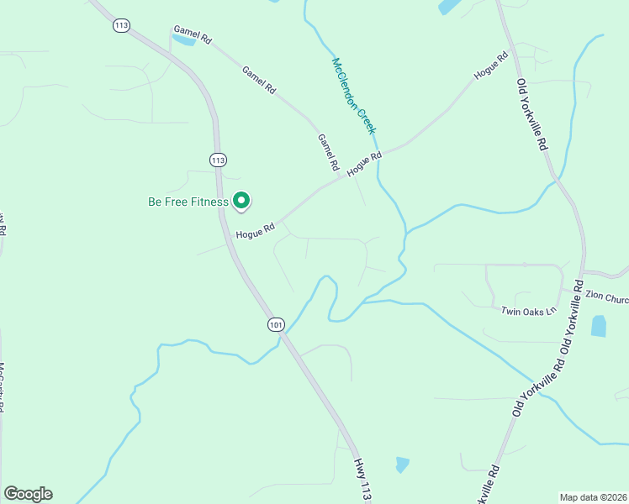This screenshot has width=629, height=504.
Task: Click the Gamel Rd label near Hogue Rd junction
Action: tap(329, 152)
